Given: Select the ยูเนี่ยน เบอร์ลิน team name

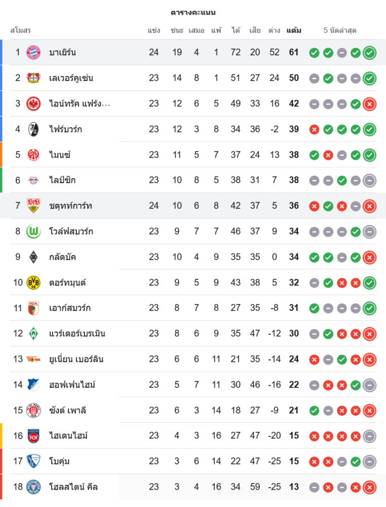Looking at the screenshot, I should (76, 359).
